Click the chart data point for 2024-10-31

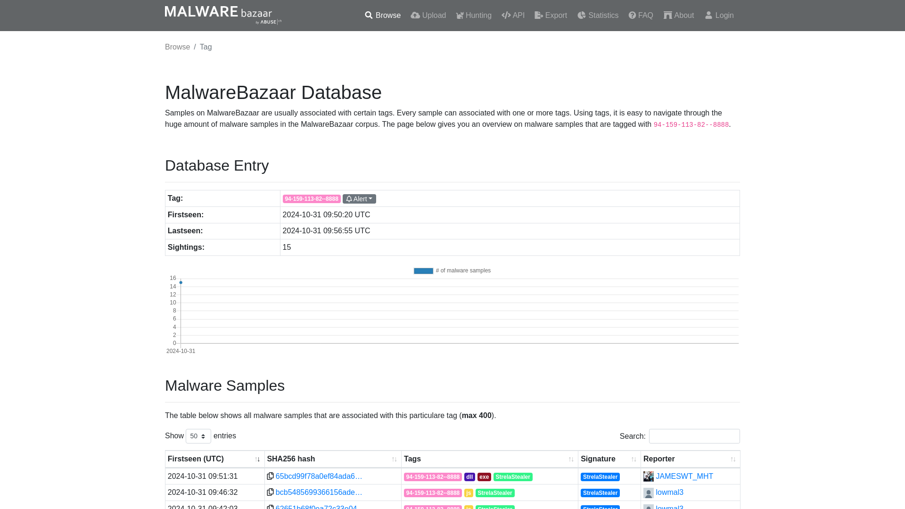click(x=181, y=283)
